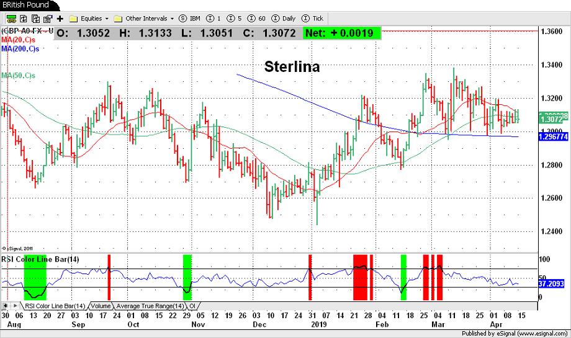Click the close value 1.3072
Screen dimensions: 571x338
(279, 33)
